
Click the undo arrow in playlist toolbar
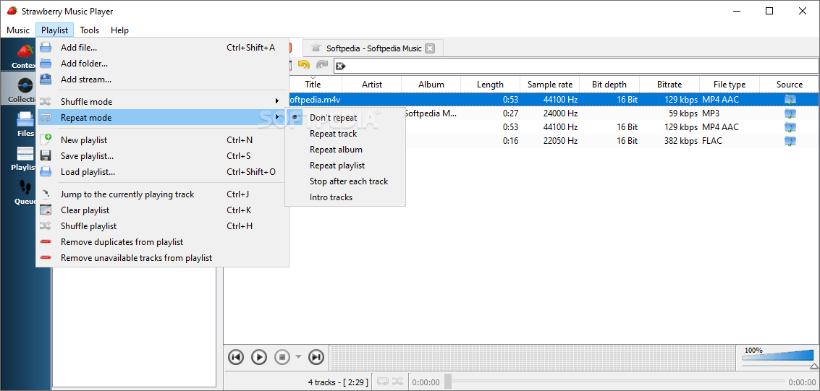(304, 65)
